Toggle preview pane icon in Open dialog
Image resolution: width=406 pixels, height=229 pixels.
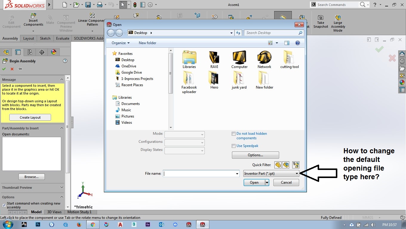click(x=287, y=43)
